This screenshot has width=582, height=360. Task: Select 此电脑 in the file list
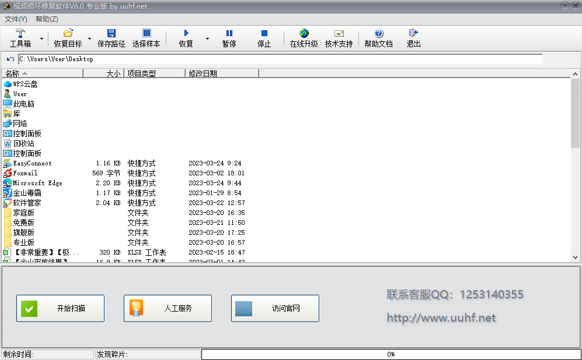pos(19,104)
